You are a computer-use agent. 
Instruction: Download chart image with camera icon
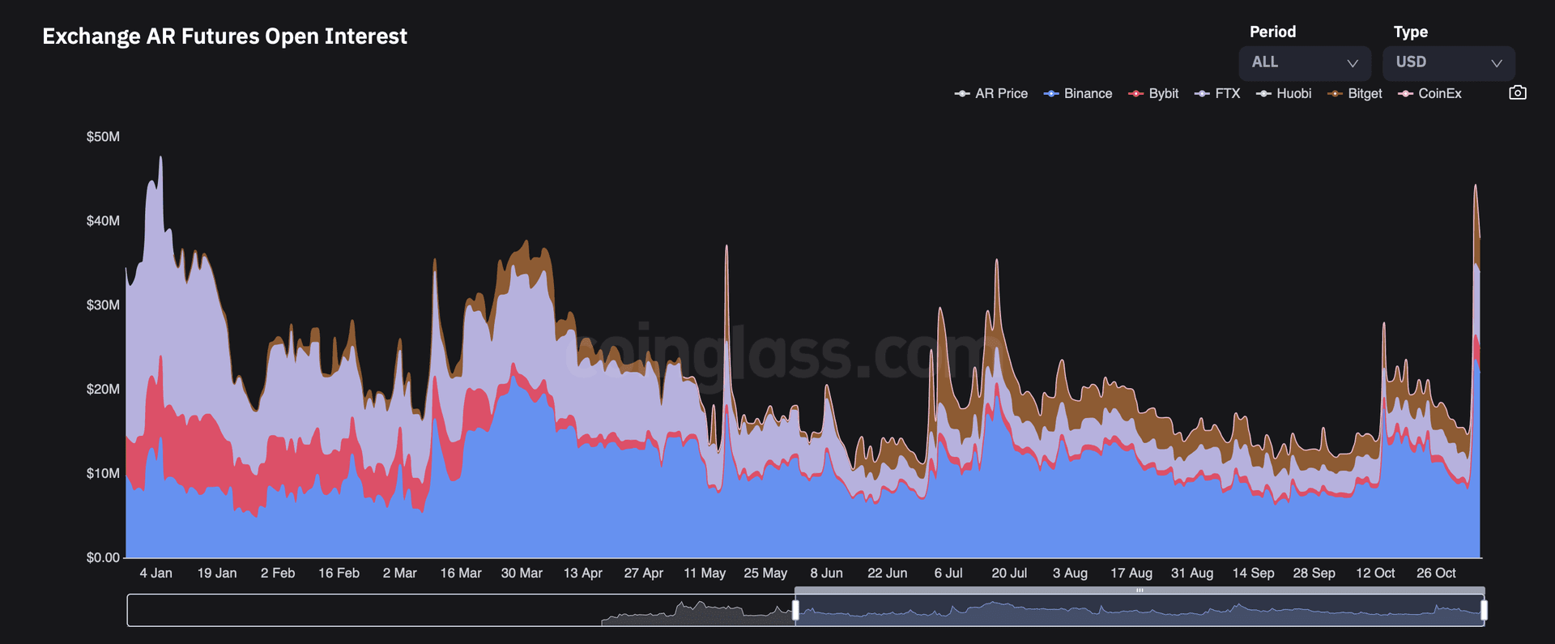(x=1518, y=93)
